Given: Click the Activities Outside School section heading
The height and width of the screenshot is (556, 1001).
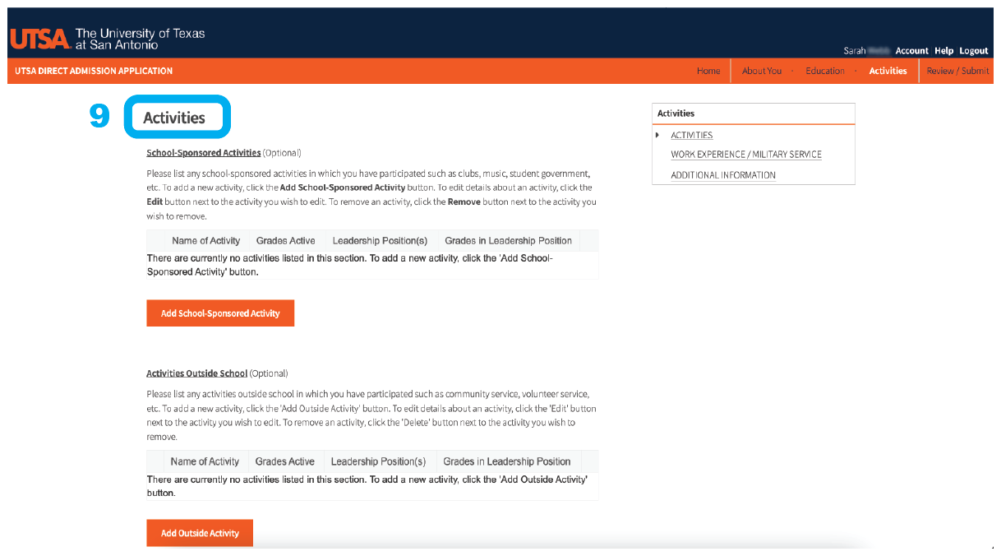Looking at the screenshot, I should 196,373.
